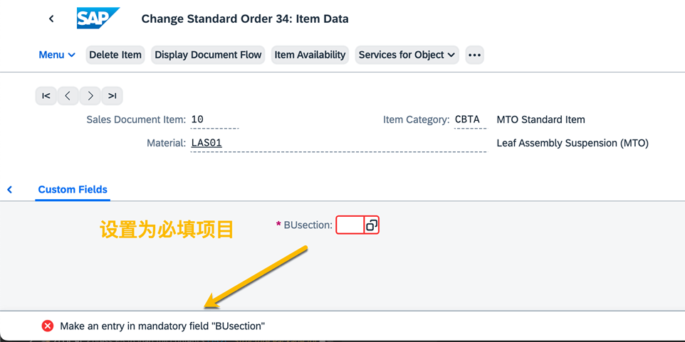Check Item Availability
685x342 pixels.
click(x=310, y=55)
